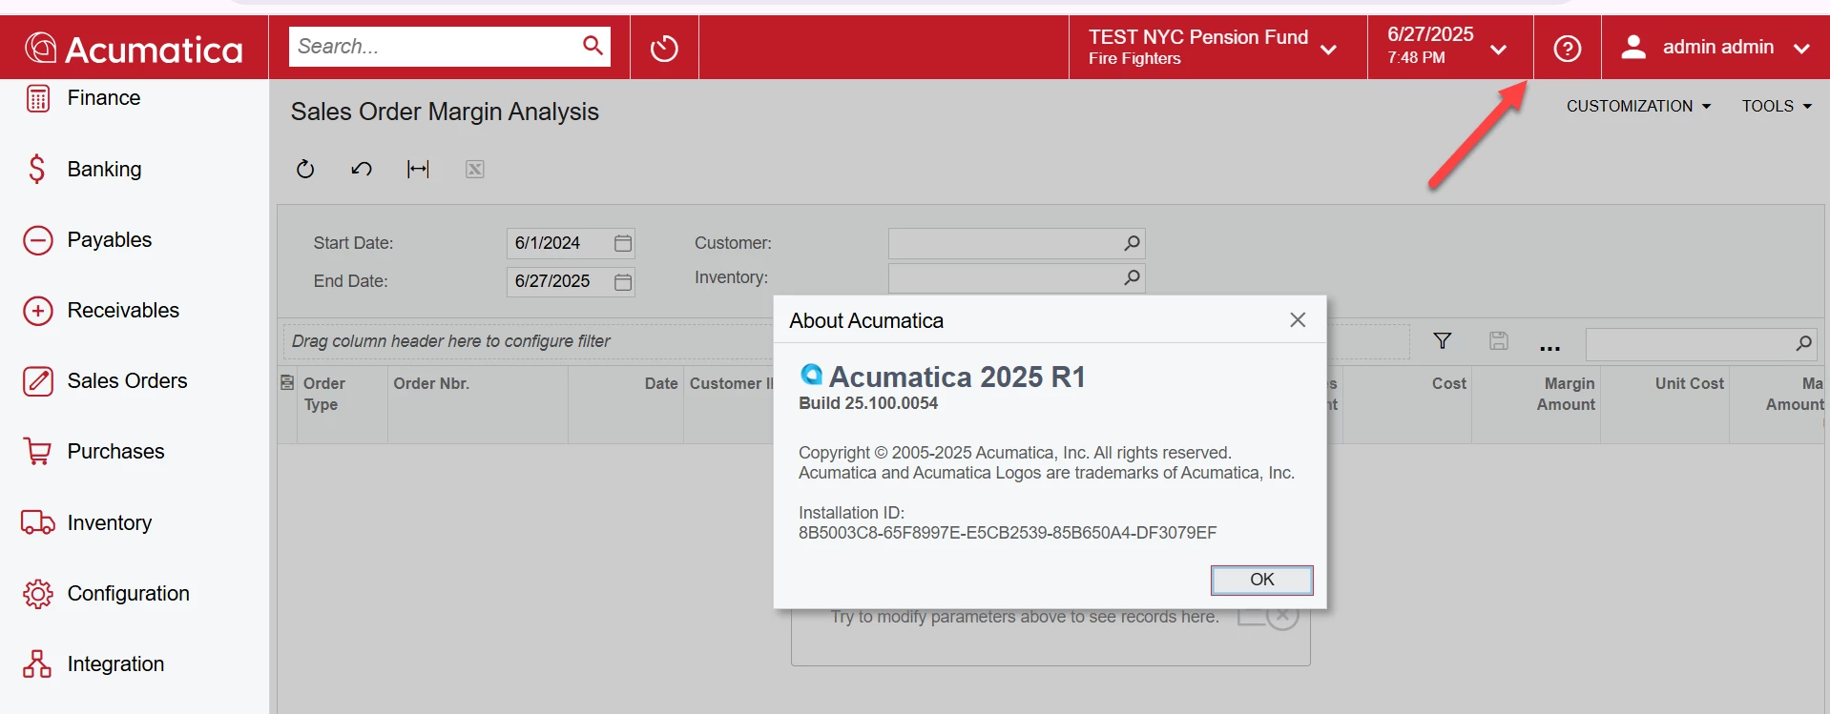
Task: Open Configuration workspace in sidebar
Action: [128, 593]
